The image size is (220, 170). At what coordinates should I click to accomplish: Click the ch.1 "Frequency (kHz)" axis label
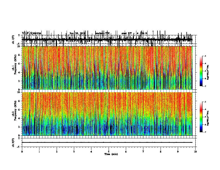click(16, 64)
